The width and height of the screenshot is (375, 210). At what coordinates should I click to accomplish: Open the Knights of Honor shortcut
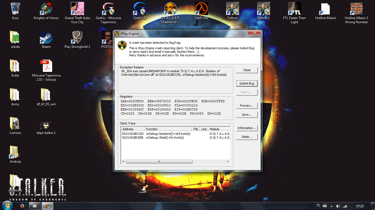tap(46, 9)
